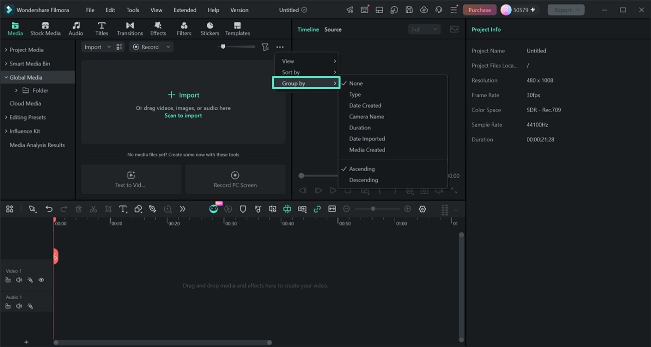Click the filter funnel icon in media panel

pos(265,47)
